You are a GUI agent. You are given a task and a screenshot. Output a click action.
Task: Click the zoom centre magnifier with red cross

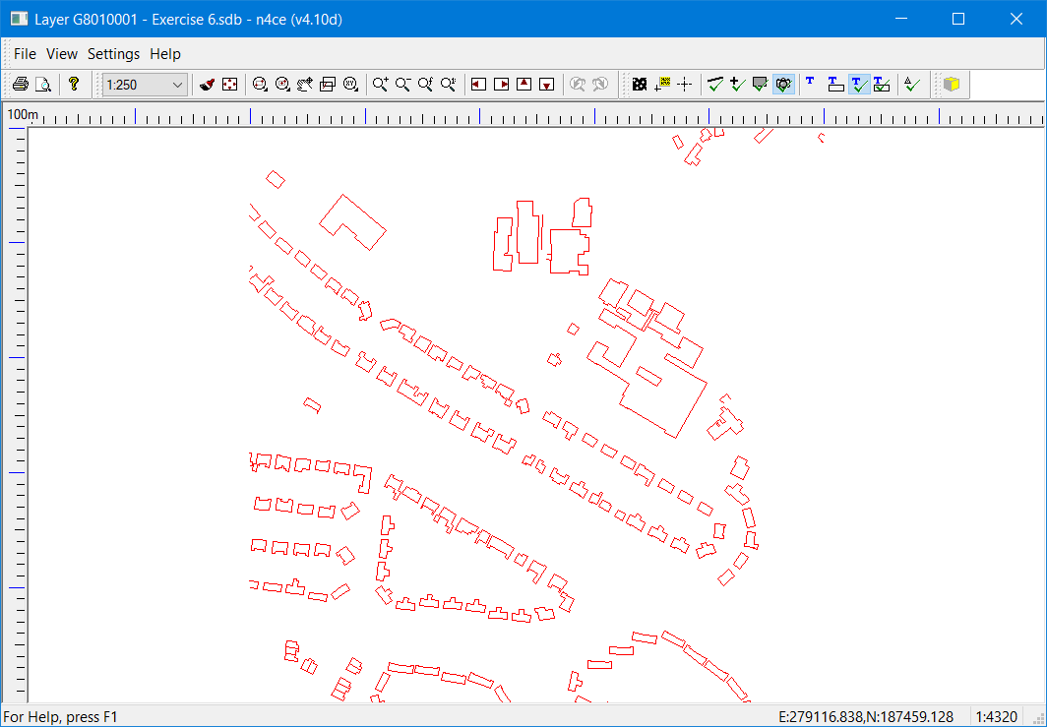click(282, 85)
